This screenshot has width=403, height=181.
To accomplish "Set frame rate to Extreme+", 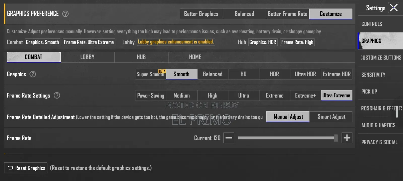I will (306, 96).
